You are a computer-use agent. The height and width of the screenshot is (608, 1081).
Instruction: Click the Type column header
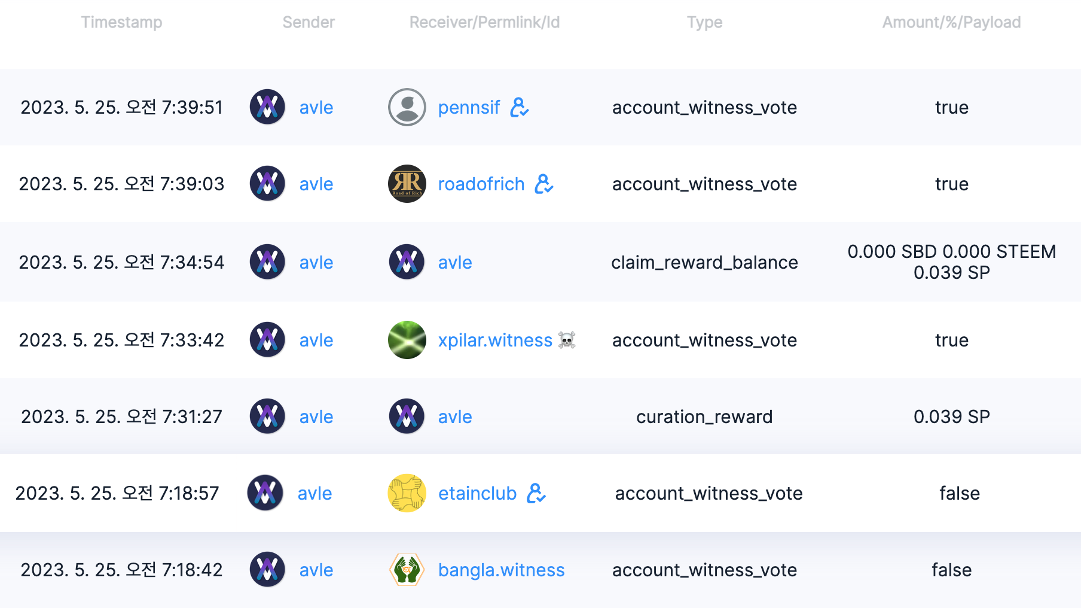pos(704,23)
